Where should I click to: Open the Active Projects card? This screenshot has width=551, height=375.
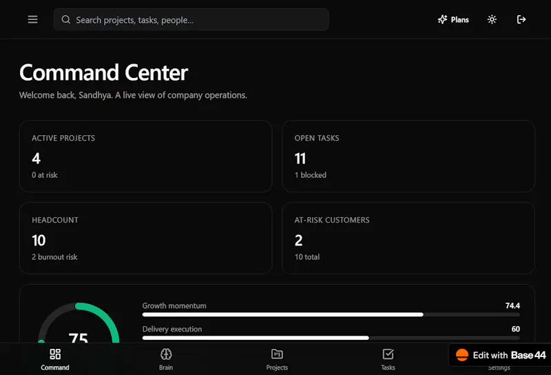point(146,156)
